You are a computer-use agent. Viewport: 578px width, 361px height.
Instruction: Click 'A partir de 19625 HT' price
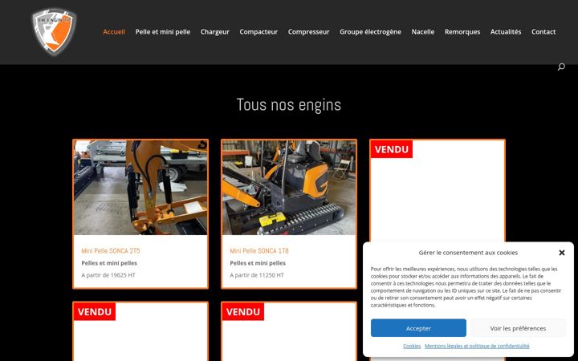point(108,275)
